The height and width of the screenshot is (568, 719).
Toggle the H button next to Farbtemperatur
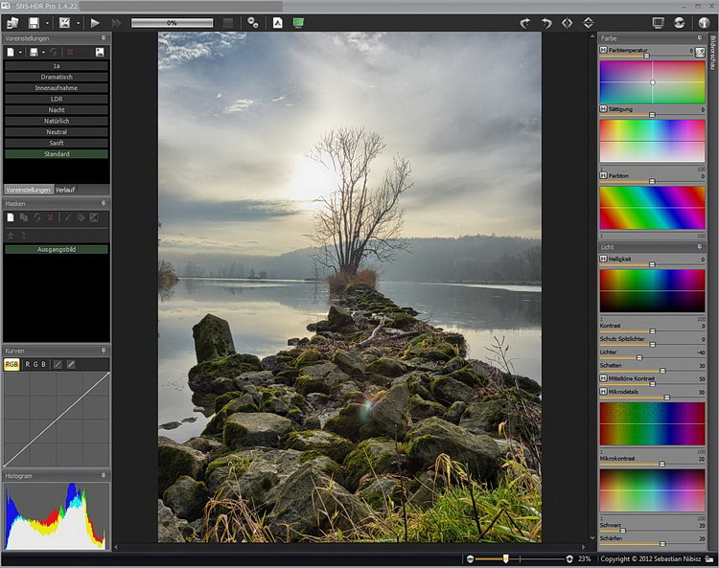tap(603, 50)
